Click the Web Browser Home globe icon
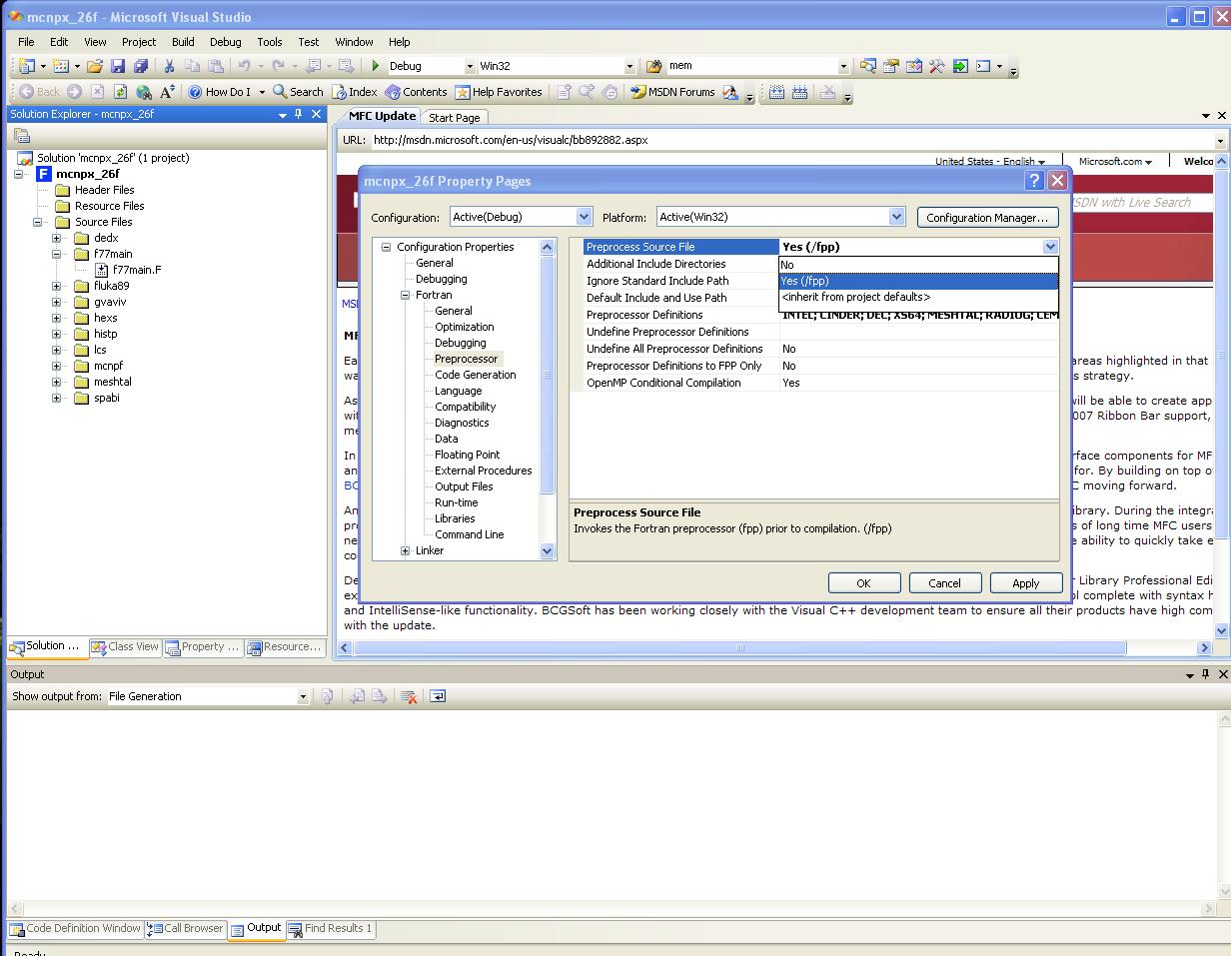1231x956 pixels. tap(144, 92)
